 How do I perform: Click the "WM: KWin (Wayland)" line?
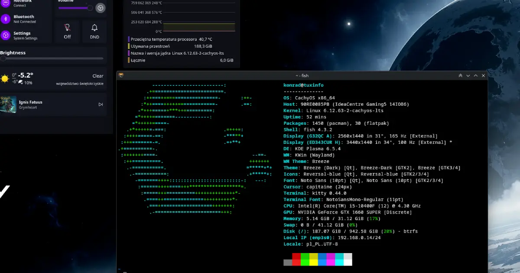[x=309, y=155]
